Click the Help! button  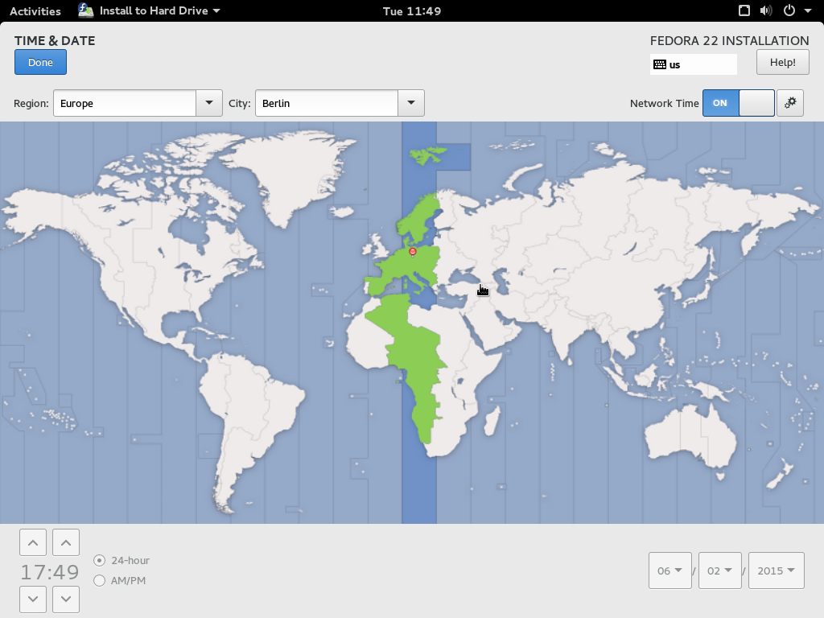(782, 62)
